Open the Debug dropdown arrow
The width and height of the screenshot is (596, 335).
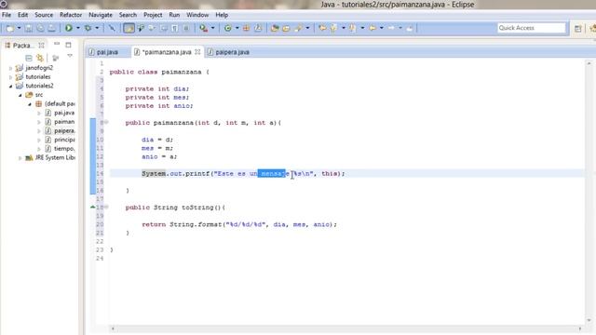97,28
